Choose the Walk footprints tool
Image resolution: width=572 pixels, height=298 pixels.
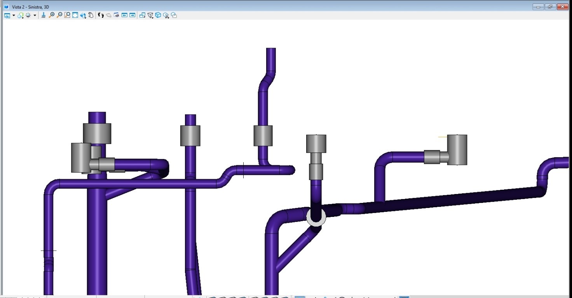(x=101, y=16)
